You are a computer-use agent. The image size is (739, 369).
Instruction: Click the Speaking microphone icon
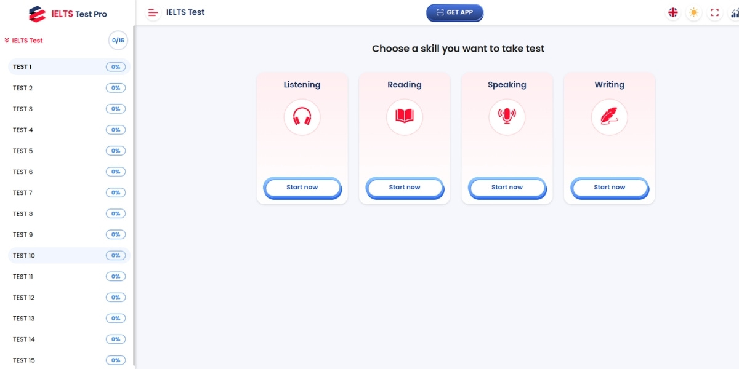coord(507,117)
